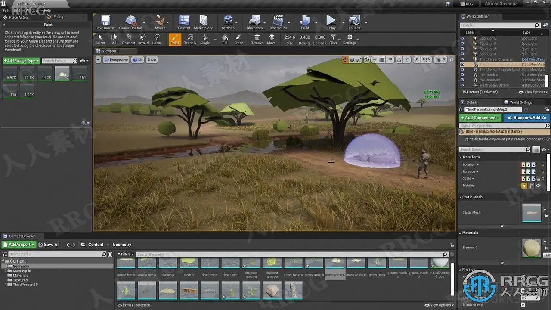This screenshot has height=310, width=551.
Task: Activate the Reapply foliage tool
Action: 190,39
